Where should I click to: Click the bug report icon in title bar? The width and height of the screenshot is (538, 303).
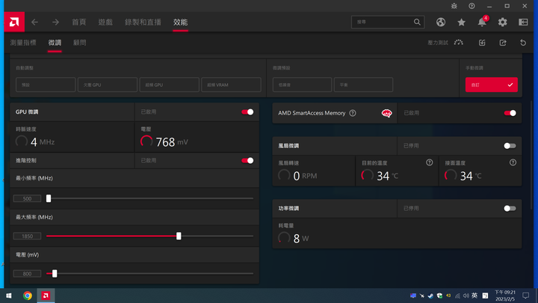(454, 6)
